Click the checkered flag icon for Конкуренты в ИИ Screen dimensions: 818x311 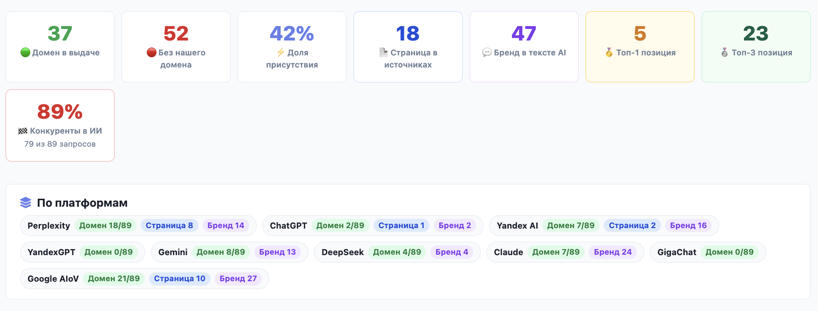23,131
